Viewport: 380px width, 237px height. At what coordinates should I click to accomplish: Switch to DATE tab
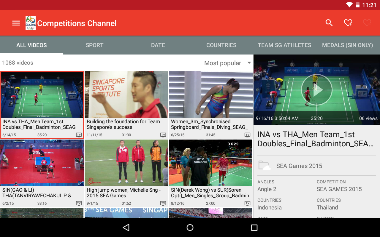[158, 45]
